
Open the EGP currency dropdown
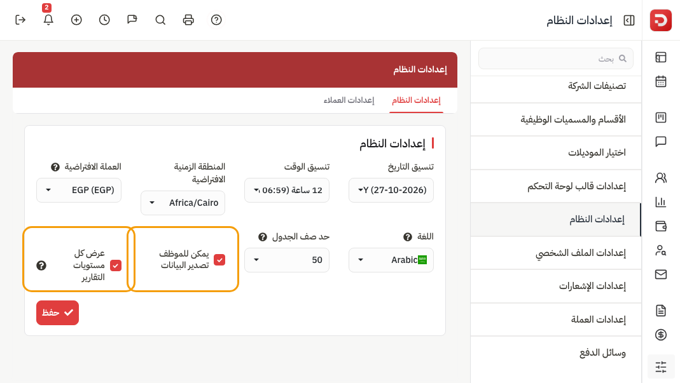(x=78, y=190)
